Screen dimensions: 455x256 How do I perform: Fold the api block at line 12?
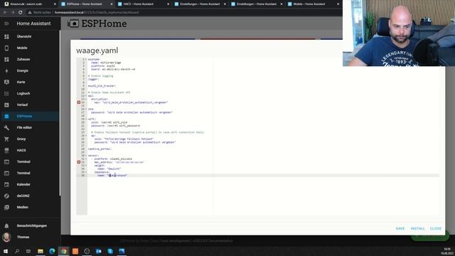click(86, 96)
